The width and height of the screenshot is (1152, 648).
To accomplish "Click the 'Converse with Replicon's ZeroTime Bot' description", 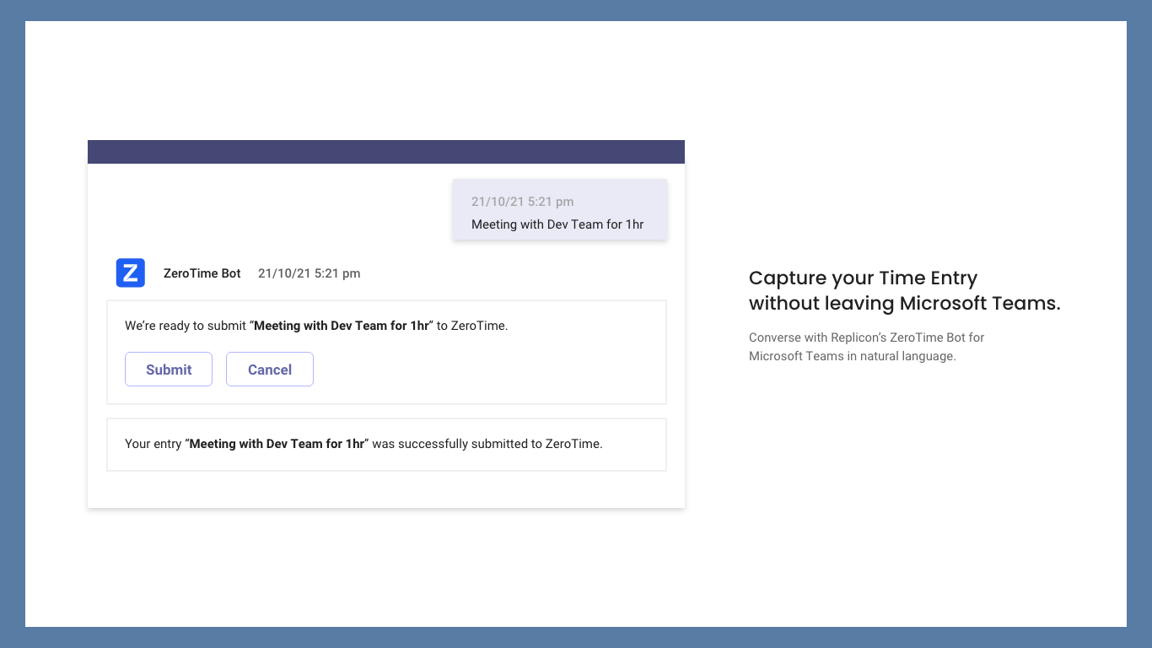I will pyautogui.click(x=867, y=347).
